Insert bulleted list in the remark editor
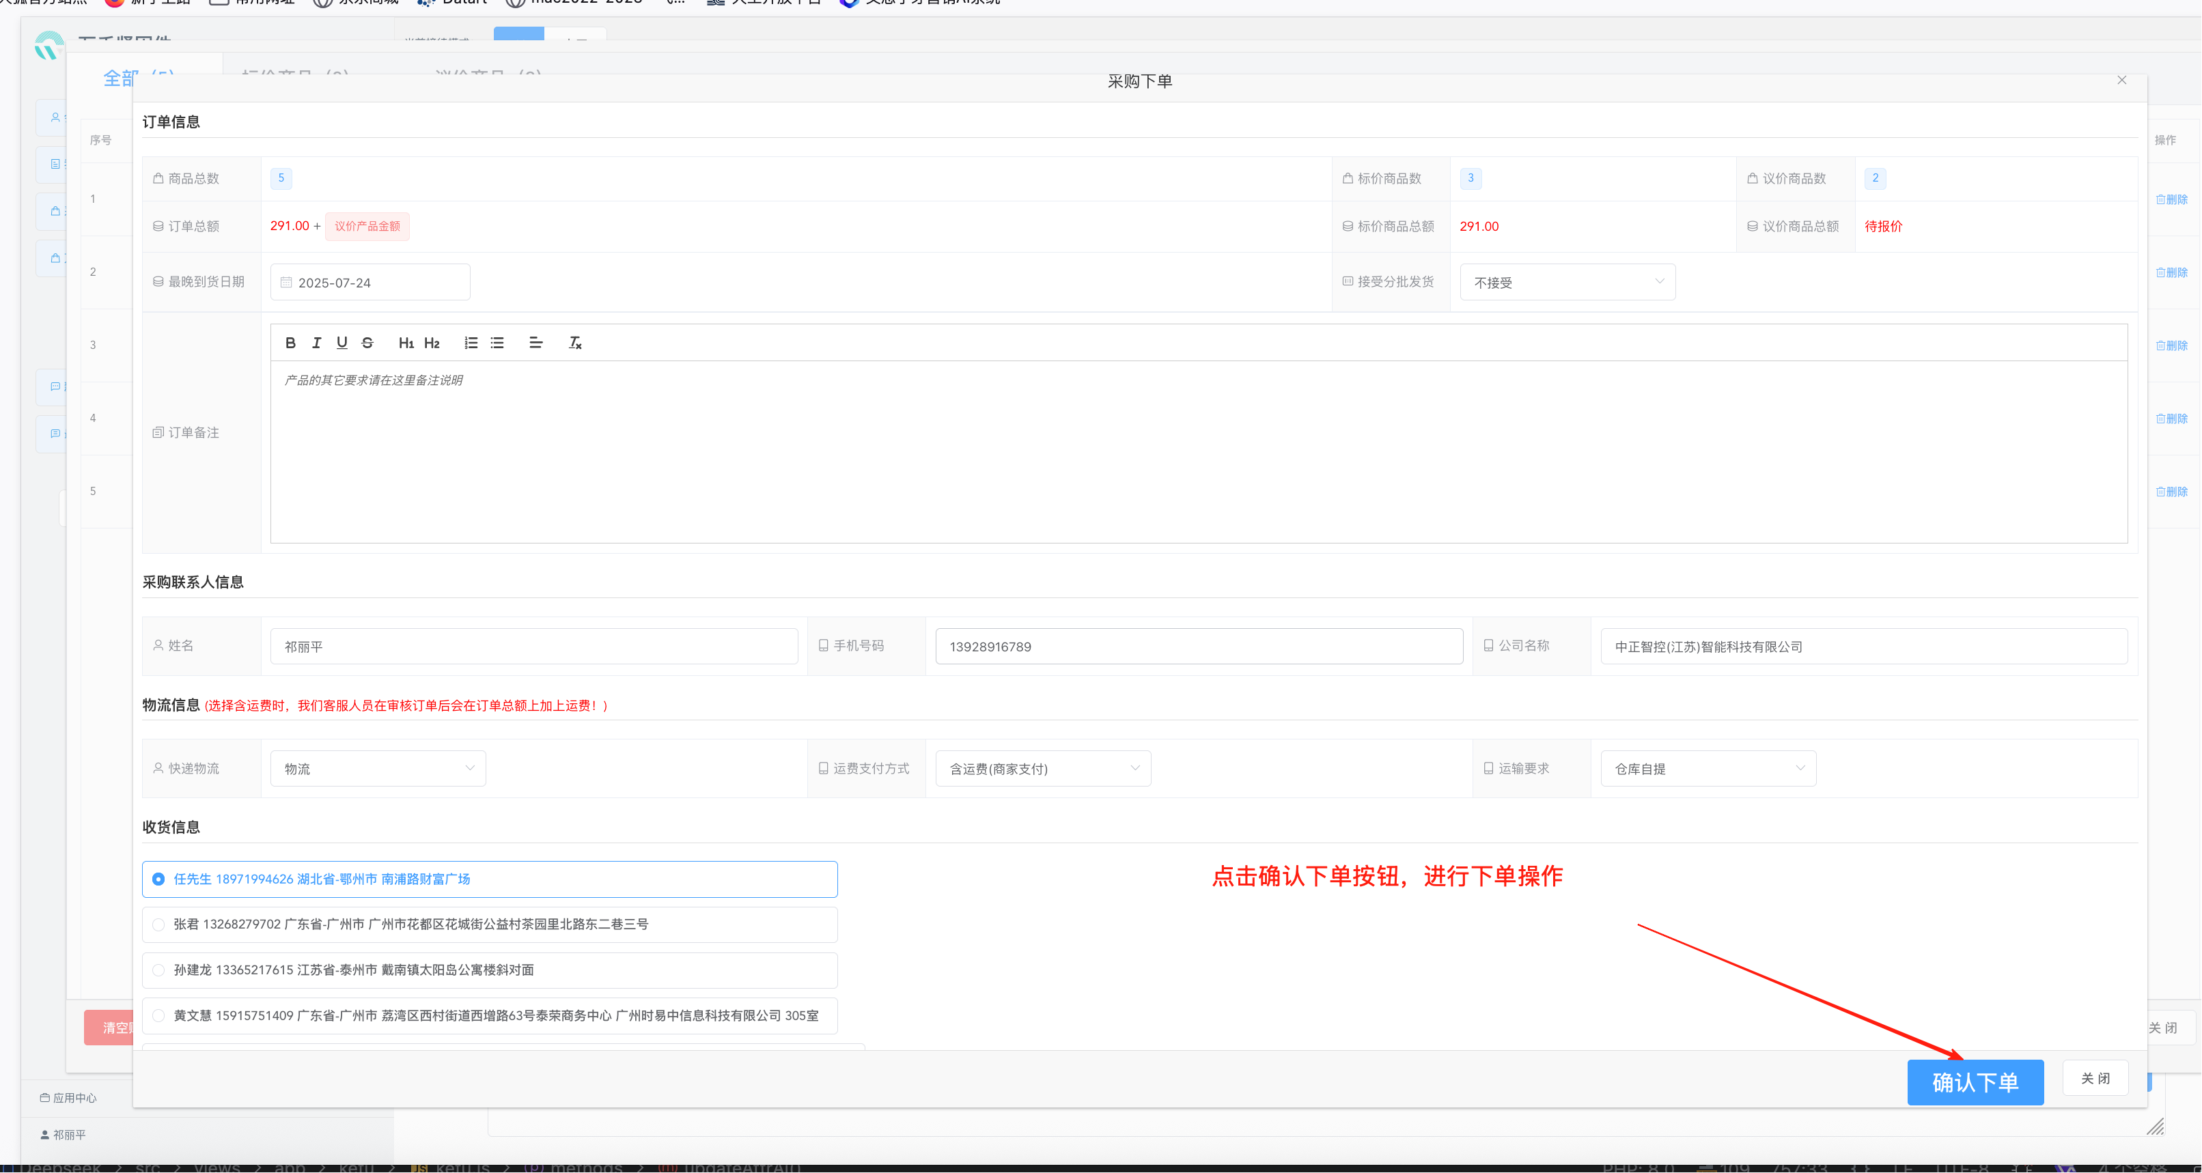The height and width of the screenshot is (1173, 2202). pos(497,343)
